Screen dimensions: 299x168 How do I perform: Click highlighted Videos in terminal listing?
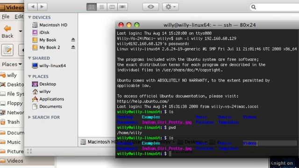(x=250, y=143)
